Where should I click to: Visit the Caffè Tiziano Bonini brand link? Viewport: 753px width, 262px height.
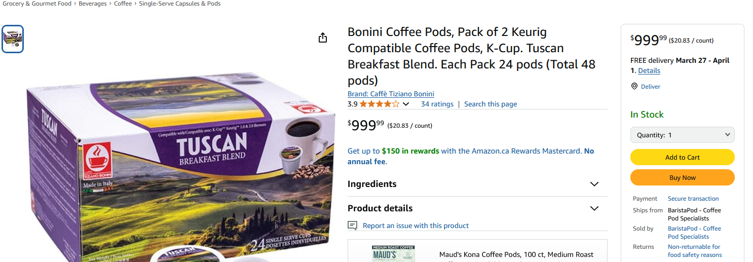click(x=391, y=94)
